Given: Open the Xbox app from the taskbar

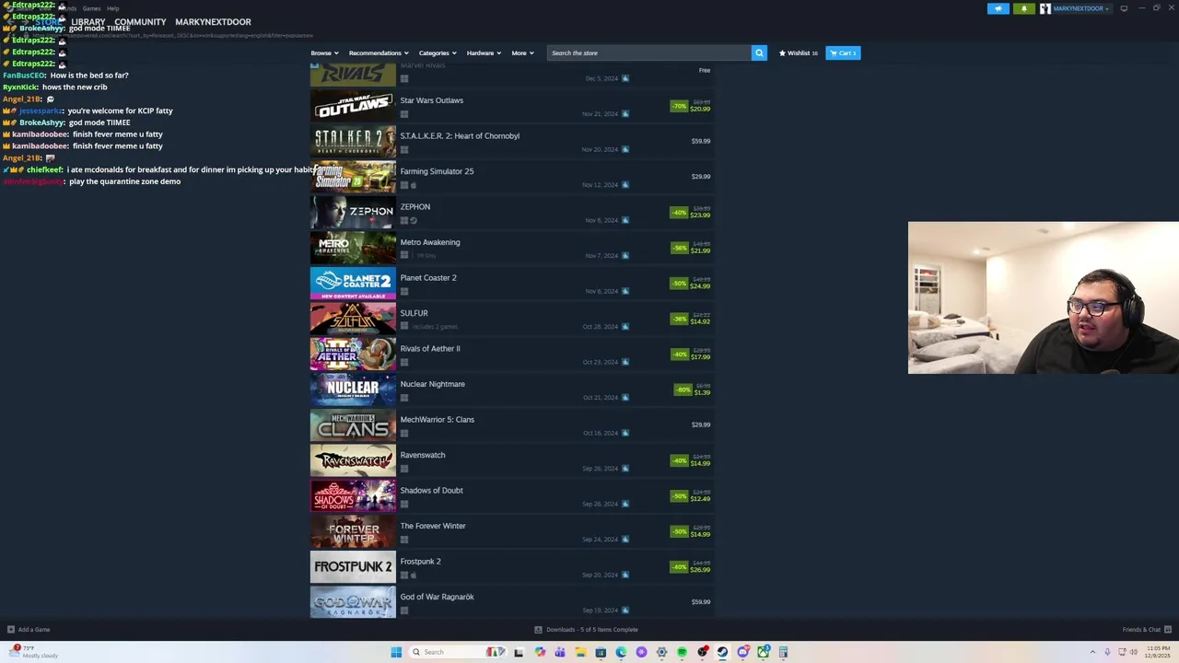Looking at the screenshot, I should [764, 652].
